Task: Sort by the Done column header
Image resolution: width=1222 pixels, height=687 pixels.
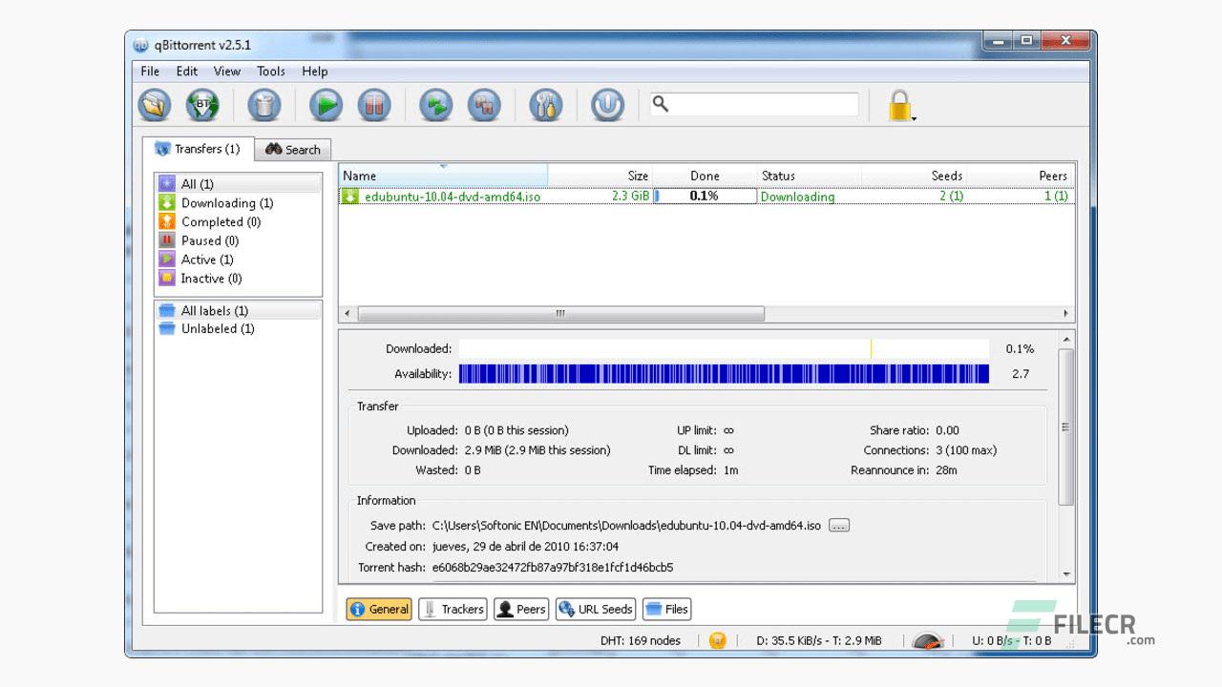Action: [705, 176]
